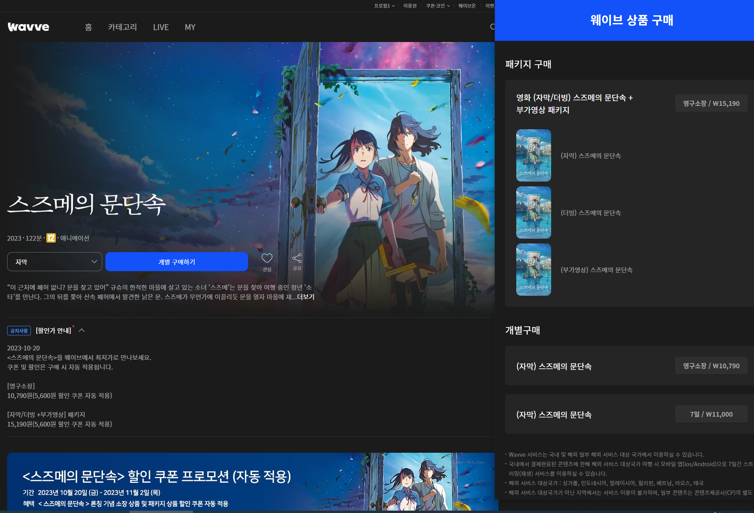Expand the 프로필1 profile dropdown
This screenshot has width=754, height=513.
pyautogui.click(x=384, y=6)
